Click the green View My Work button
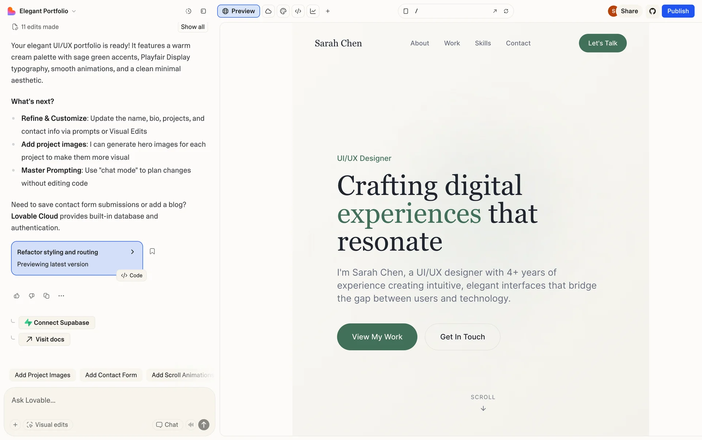The width and height of the screenshot is (702, 440). (x=377, y=337)
